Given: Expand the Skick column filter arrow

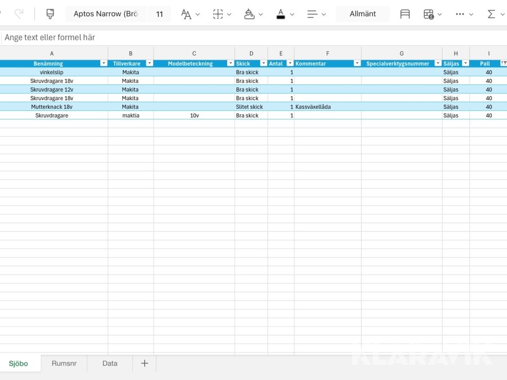Looking at the screenshot, I should point(264,64).
